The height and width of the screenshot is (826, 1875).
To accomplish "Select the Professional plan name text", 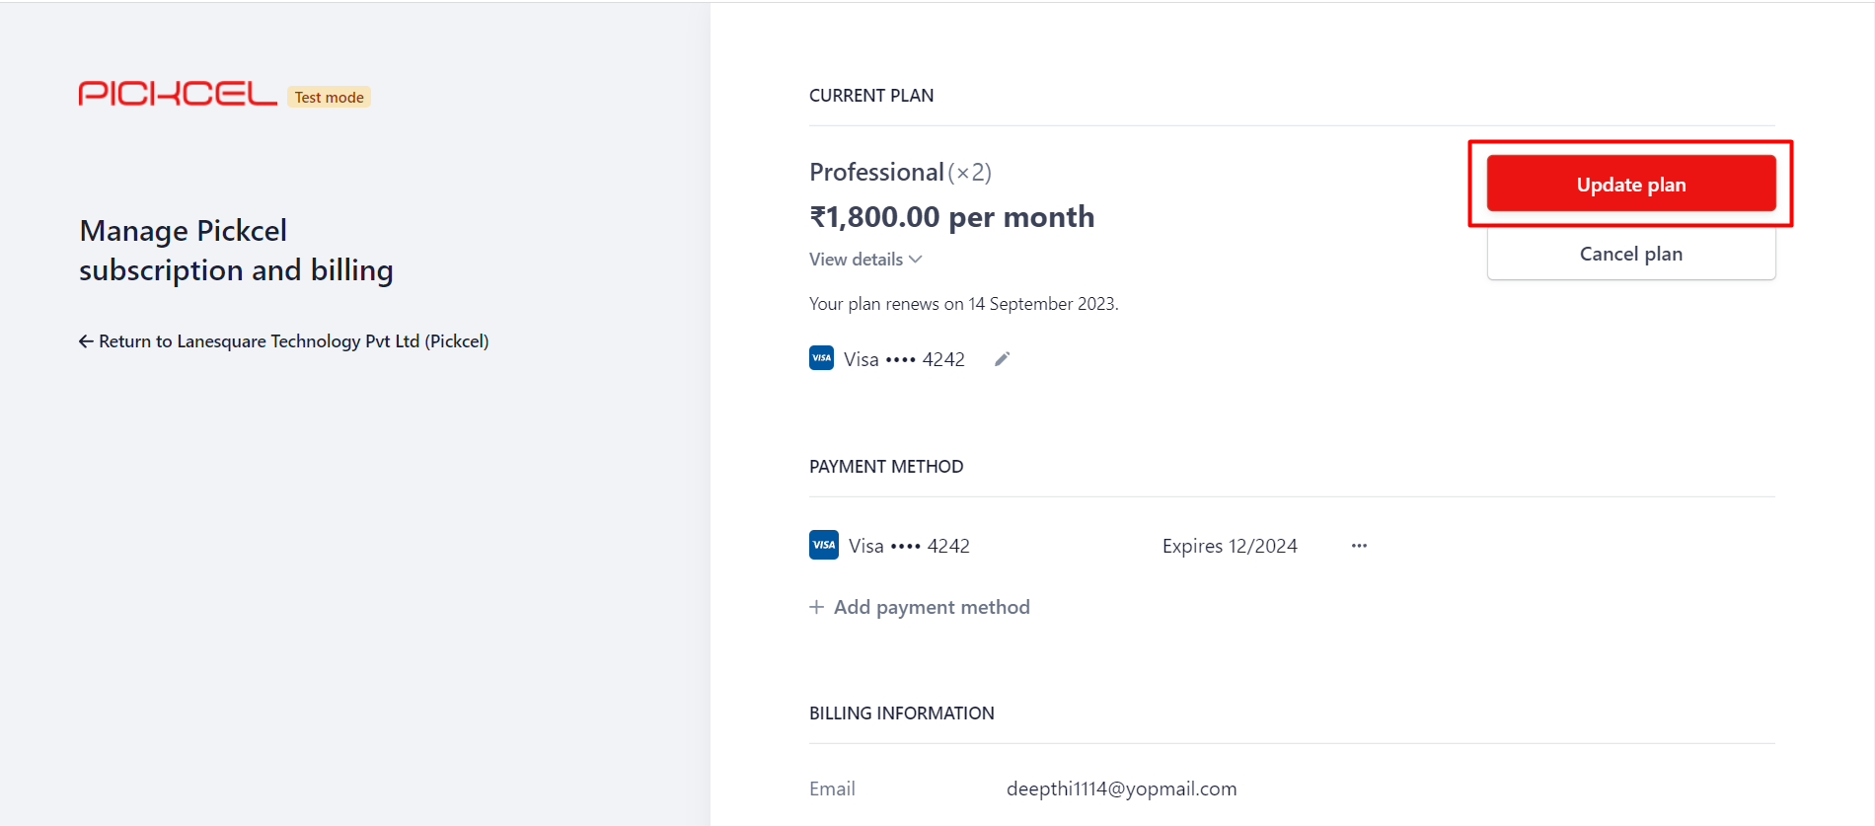I will 876,172.
